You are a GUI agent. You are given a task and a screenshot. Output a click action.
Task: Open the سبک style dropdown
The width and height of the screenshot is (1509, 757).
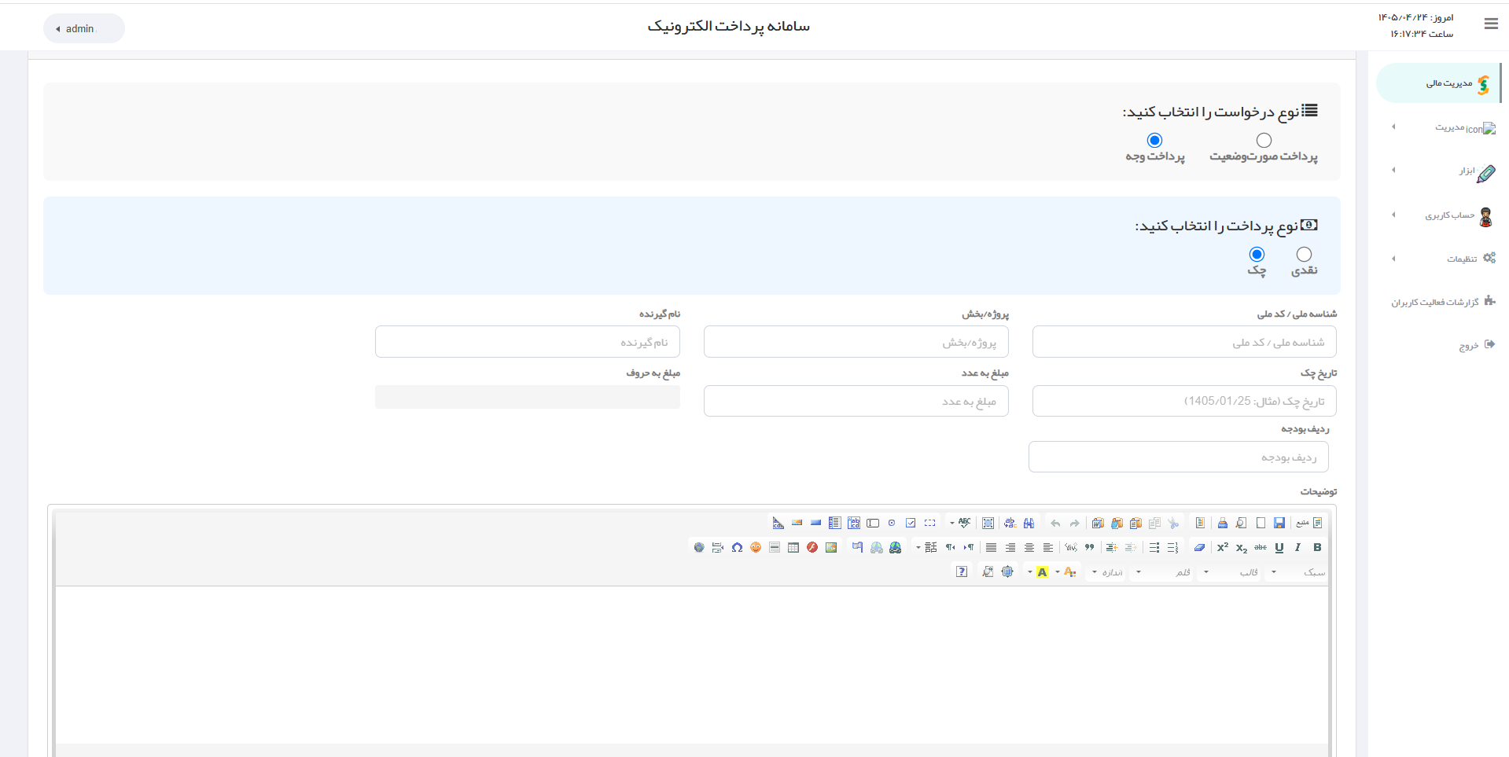[1297, 572]
